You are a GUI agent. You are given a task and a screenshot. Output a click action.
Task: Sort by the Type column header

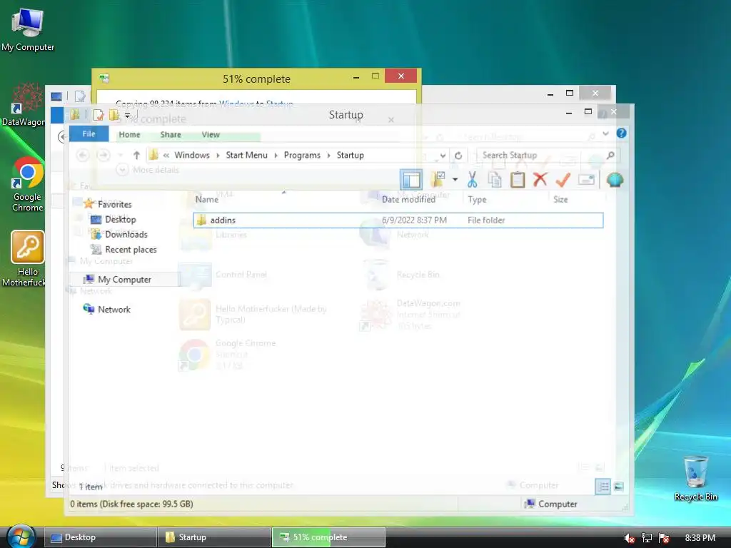pos(477,200)
